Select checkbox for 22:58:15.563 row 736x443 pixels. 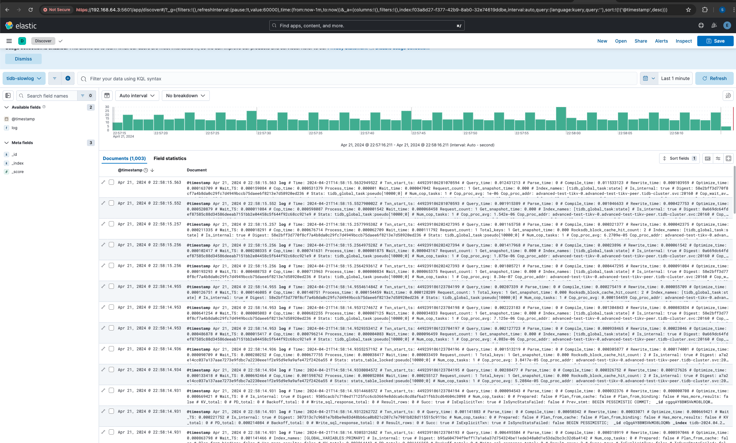(x=111, y=182)
